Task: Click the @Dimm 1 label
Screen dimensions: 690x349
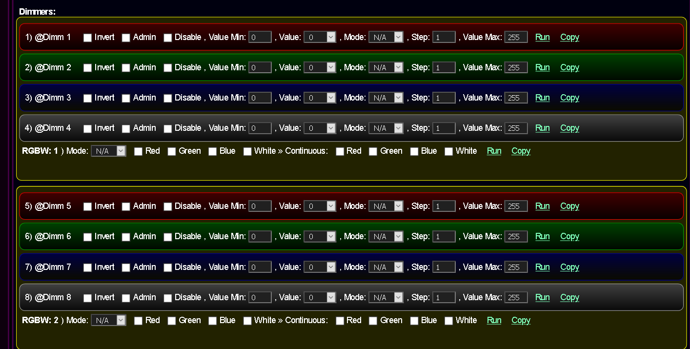Action: [53, 37]
